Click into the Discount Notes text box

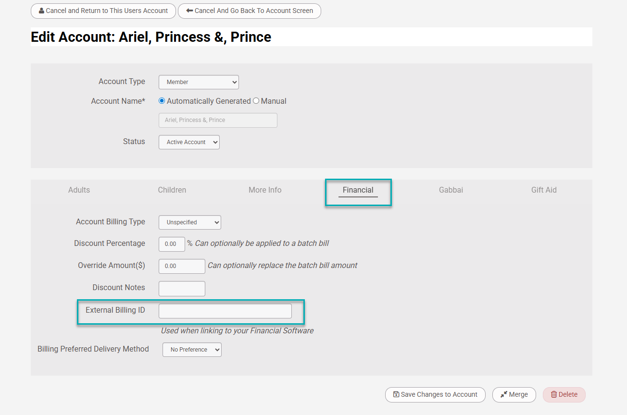click(182, 289)
